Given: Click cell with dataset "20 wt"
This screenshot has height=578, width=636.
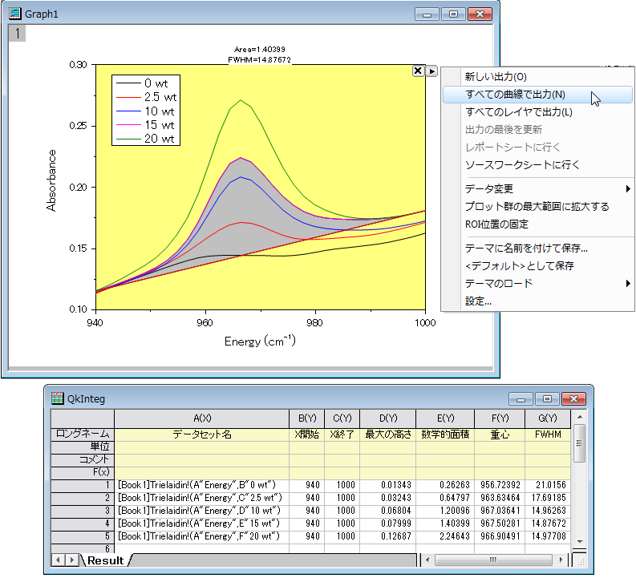Looking at the screenshot, I should pyautogui.click(x=201, y=536).
